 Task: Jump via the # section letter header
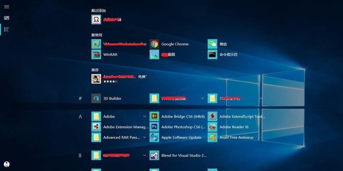tap(80, 98)
